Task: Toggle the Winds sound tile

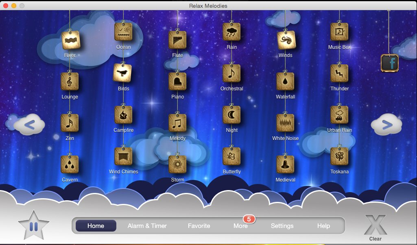Action: (286, 40)
